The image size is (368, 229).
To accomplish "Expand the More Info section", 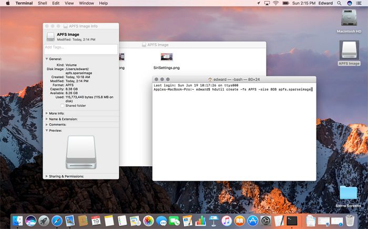I will tap(47, 113).
